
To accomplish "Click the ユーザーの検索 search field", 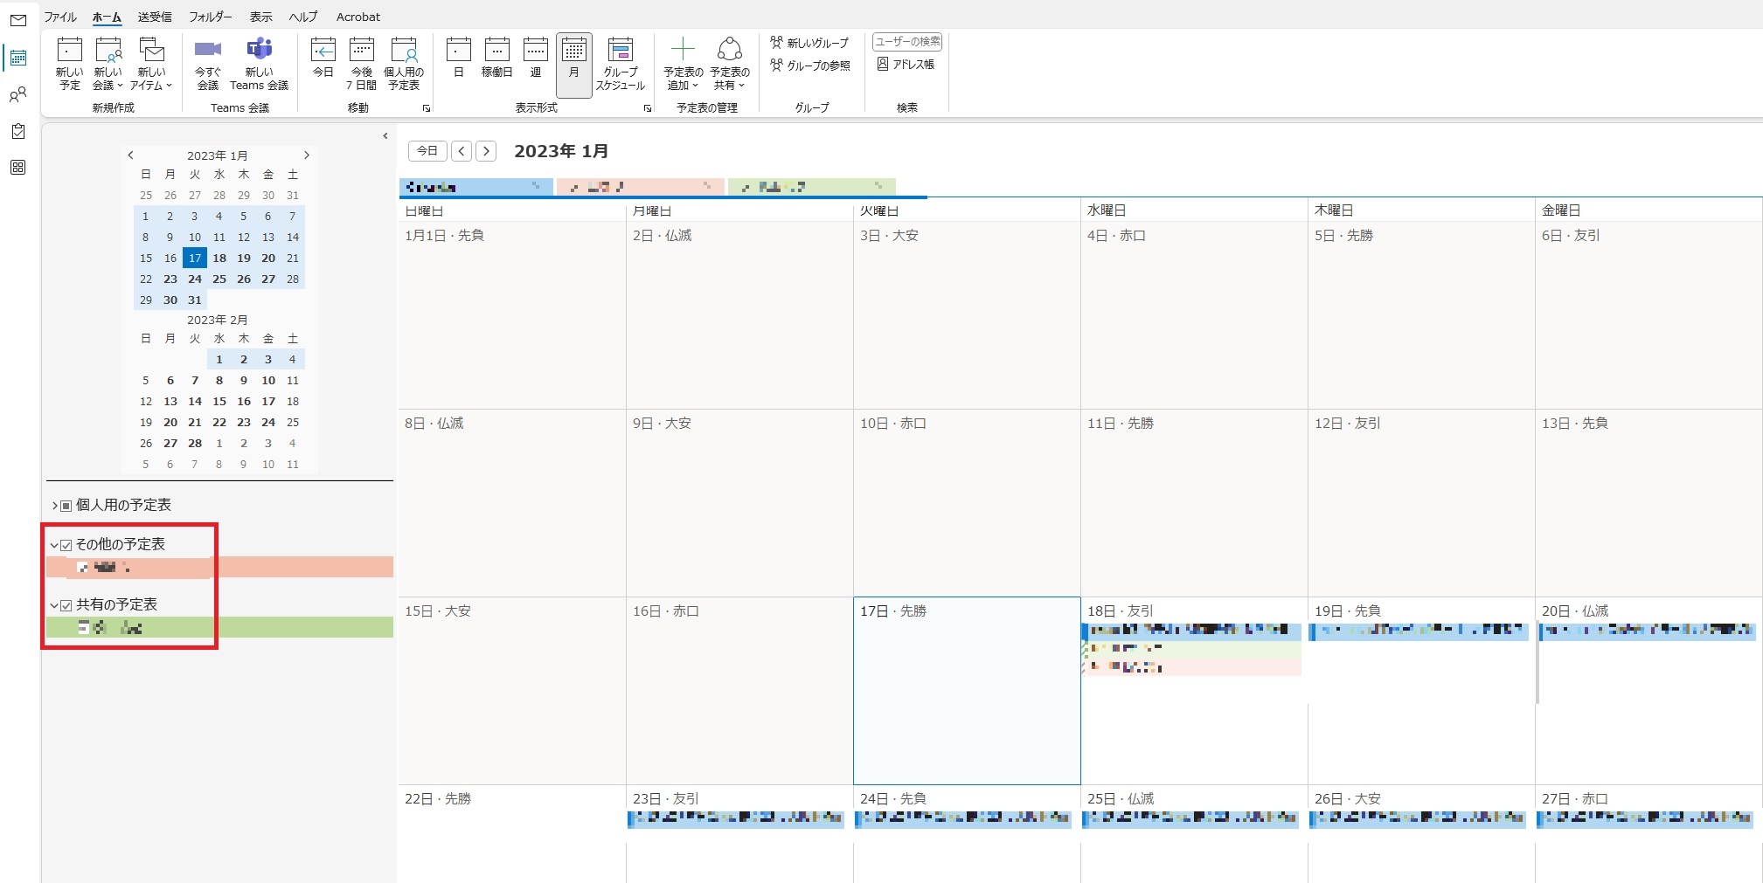I will point(907,42).
